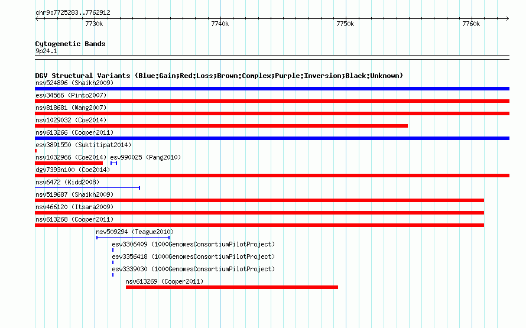Click the DGV Structural Variants track title
Viewport: 526px width, 328px height.
point(219,76)
